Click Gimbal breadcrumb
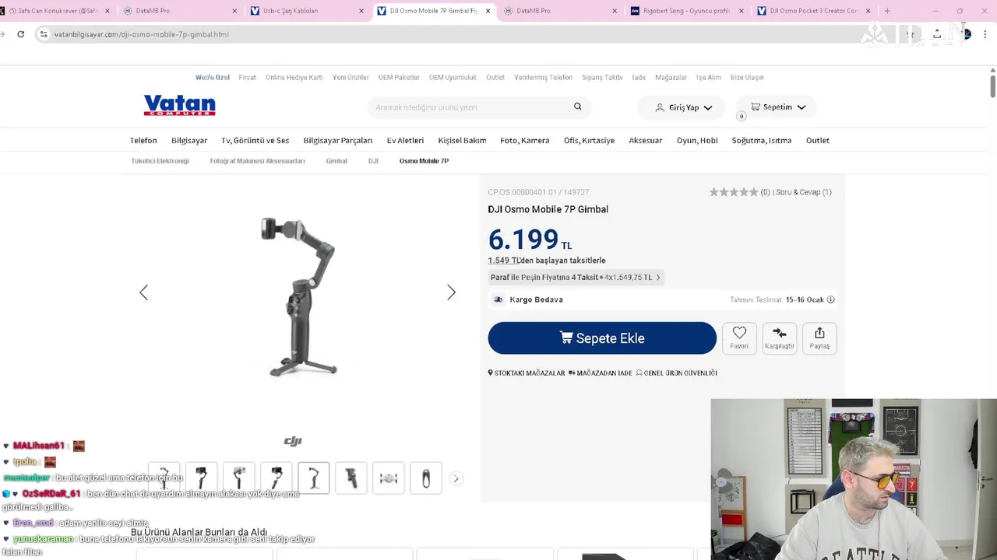Screen dimensions: 997x560 pyautogui.click(x=336, y=161)
